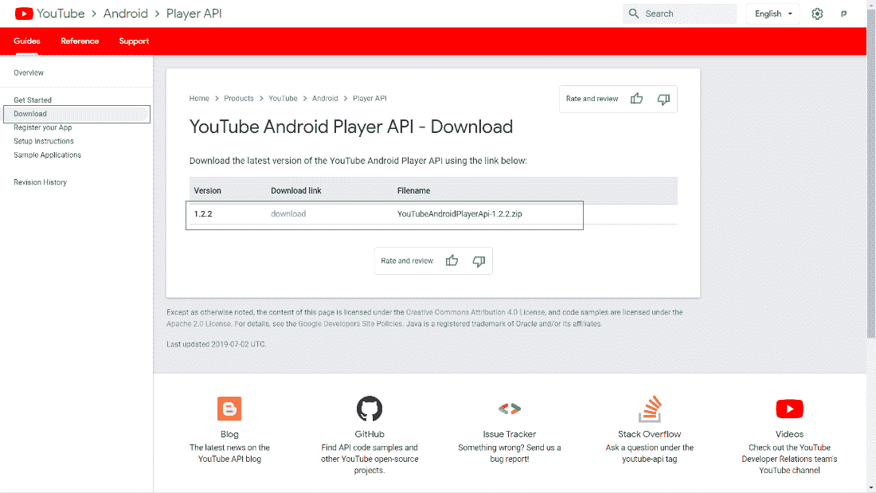
Task: Click the YouTube logo in the header
Action: tap(24, 14)
